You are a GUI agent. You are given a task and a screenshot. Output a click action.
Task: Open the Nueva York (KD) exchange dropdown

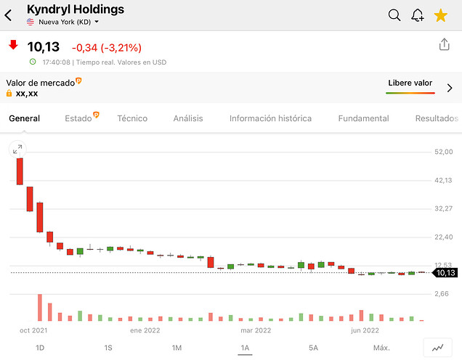coord(63,22)
